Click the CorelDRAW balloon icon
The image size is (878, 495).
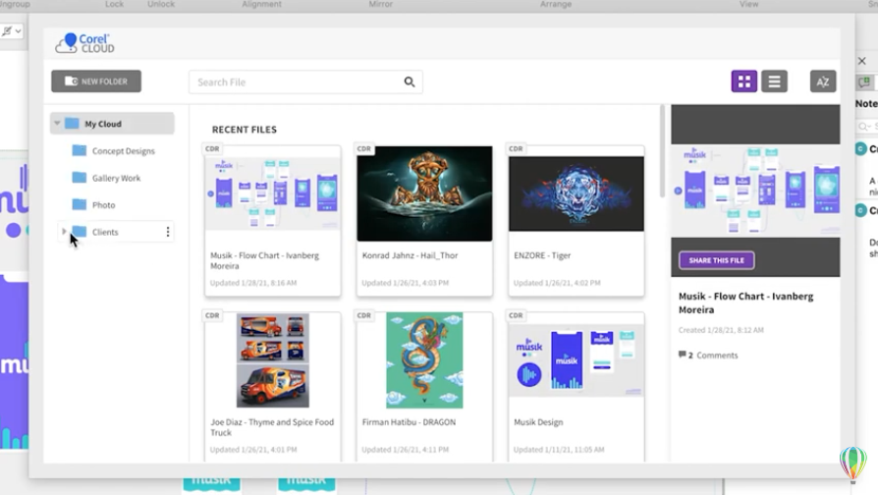click(x=852, y=465)
